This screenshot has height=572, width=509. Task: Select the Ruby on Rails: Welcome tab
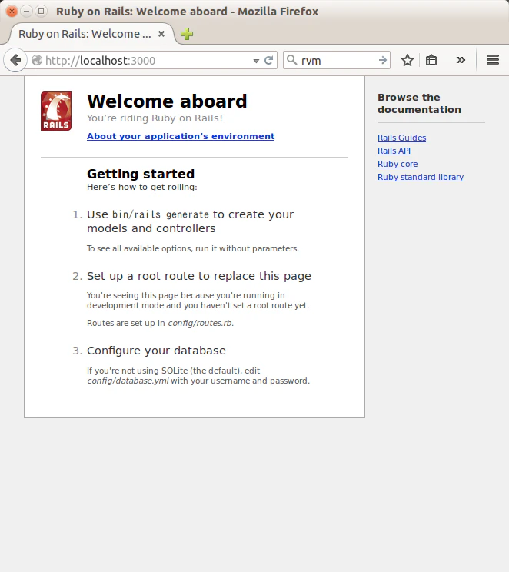point(91,34)
